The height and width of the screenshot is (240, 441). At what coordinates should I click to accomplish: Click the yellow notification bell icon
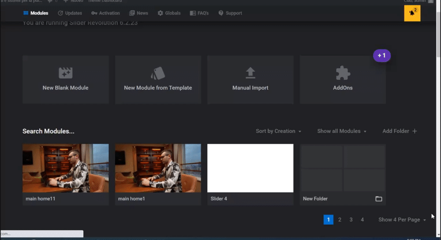coord(412,13)
